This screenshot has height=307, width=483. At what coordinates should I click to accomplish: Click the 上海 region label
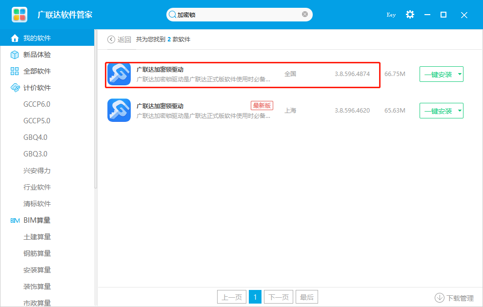click(x=290, y=111)
